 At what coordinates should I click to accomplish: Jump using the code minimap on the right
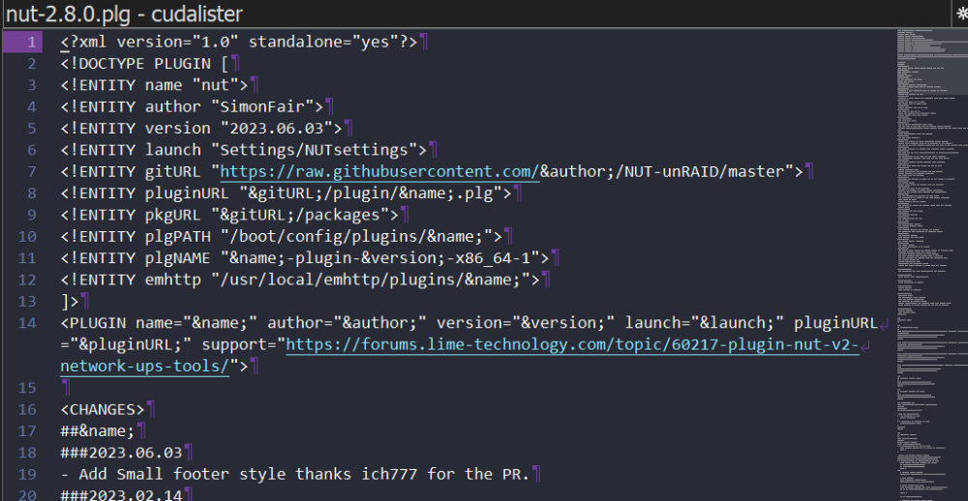[x=932, y=264]
